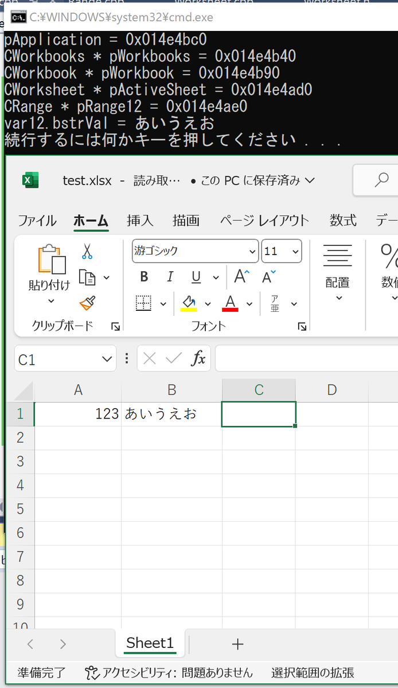Screen dimensions: 398x688
Task: Click the 準備完了 status text
Action: pyautogui.click(x=41, y=673)
